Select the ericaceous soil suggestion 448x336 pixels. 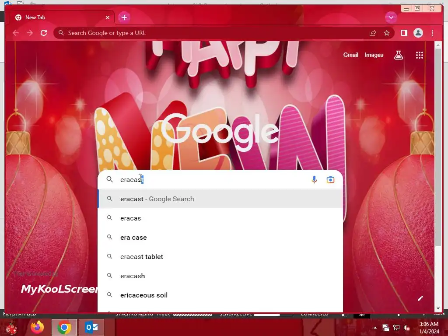pyautogui.click(x=220, y=295)
